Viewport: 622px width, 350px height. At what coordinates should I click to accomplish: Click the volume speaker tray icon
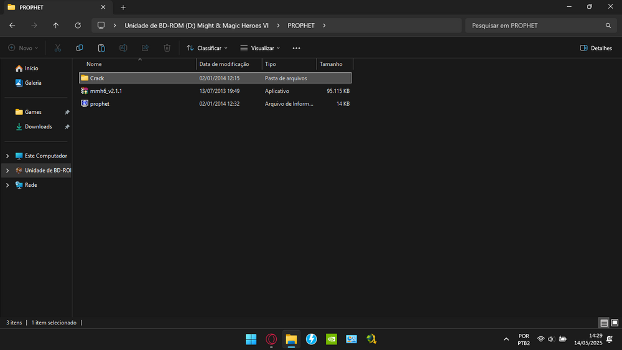(551, 339)
